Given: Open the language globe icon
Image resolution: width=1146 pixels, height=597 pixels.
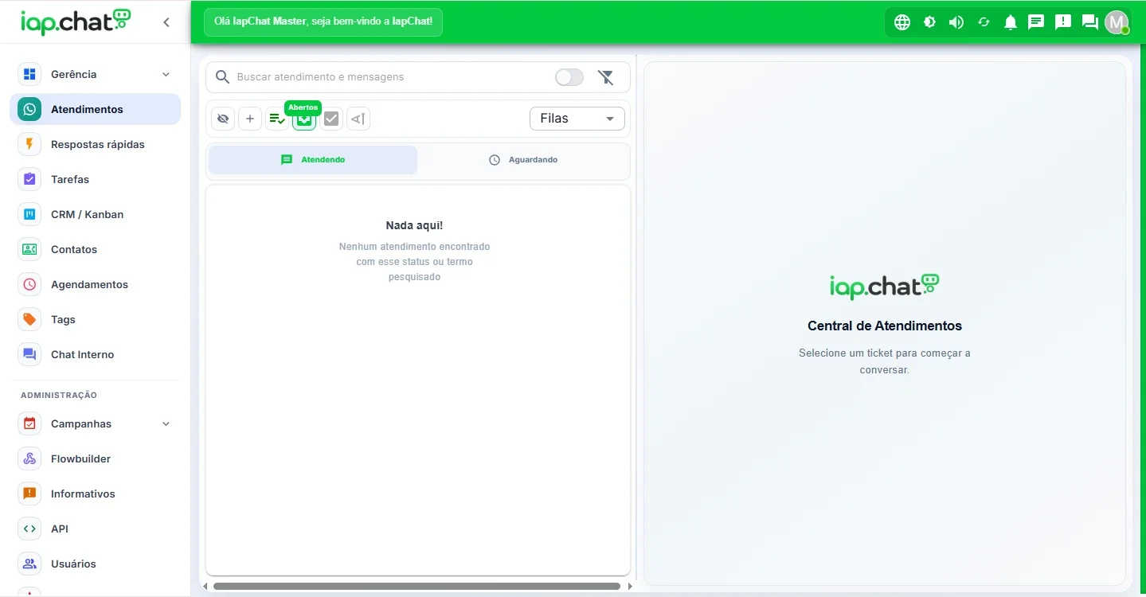Looking at the screenshot, I should coord(902,22).
